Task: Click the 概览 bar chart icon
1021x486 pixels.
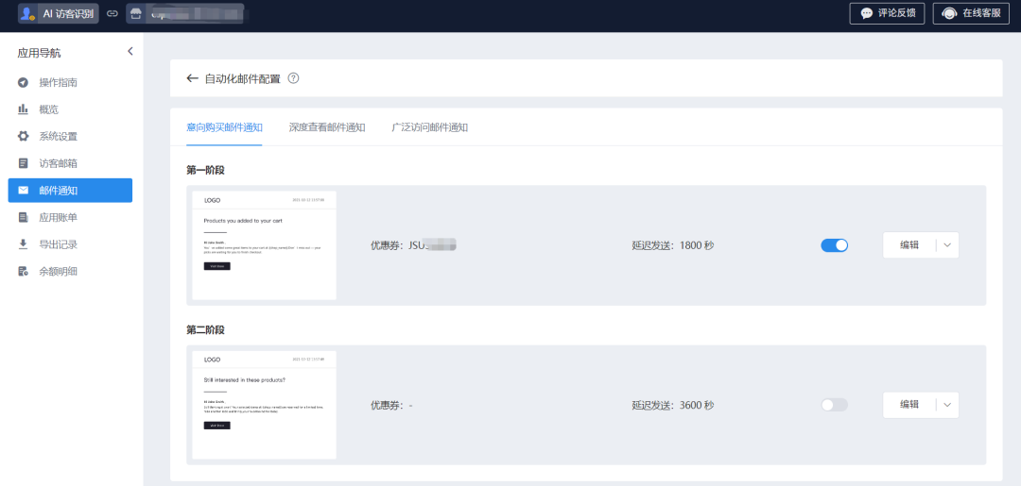Action: [23, 109]
